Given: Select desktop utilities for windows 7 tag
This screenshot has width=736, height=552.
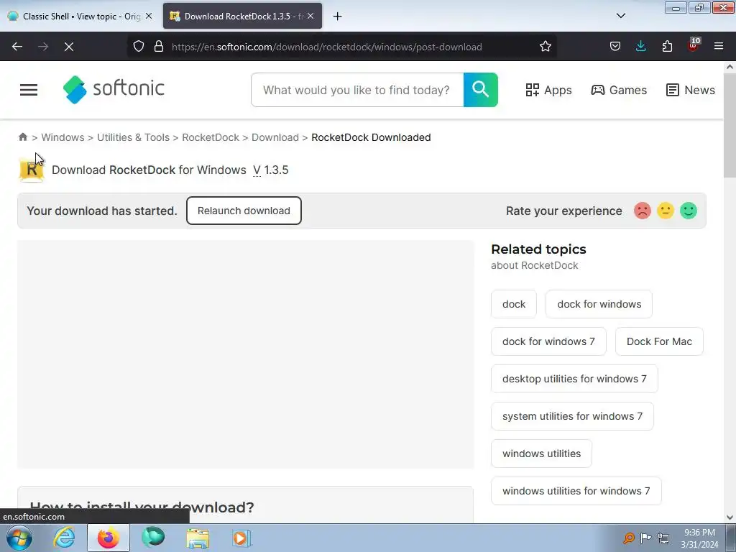Looking at the screenshot, I should tap(574, 378).
